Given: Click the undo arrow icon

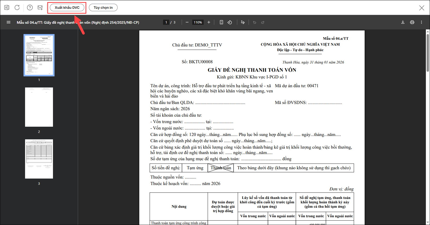Looking at the screenshot, I should (x=255, y=22).
